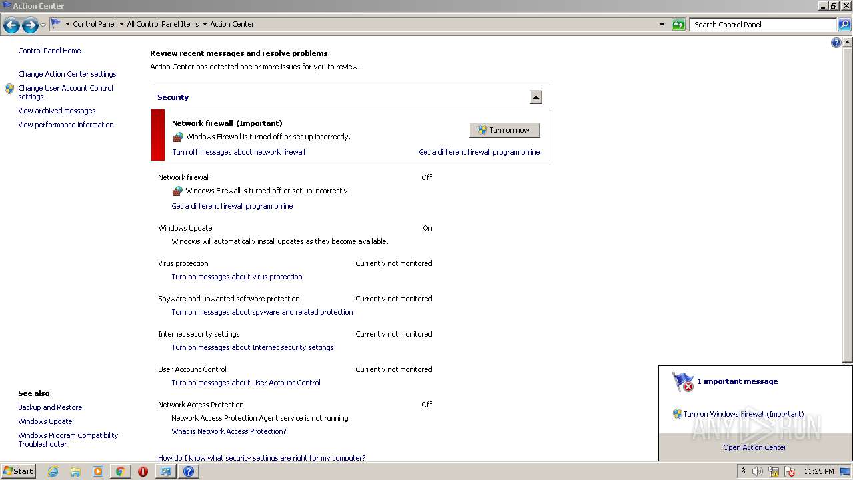Image resolution: width=853 pixels, height=480 pixels.
Task: Open Windows Program Compatibility Troubleshooter
Action: click(68, 439)
